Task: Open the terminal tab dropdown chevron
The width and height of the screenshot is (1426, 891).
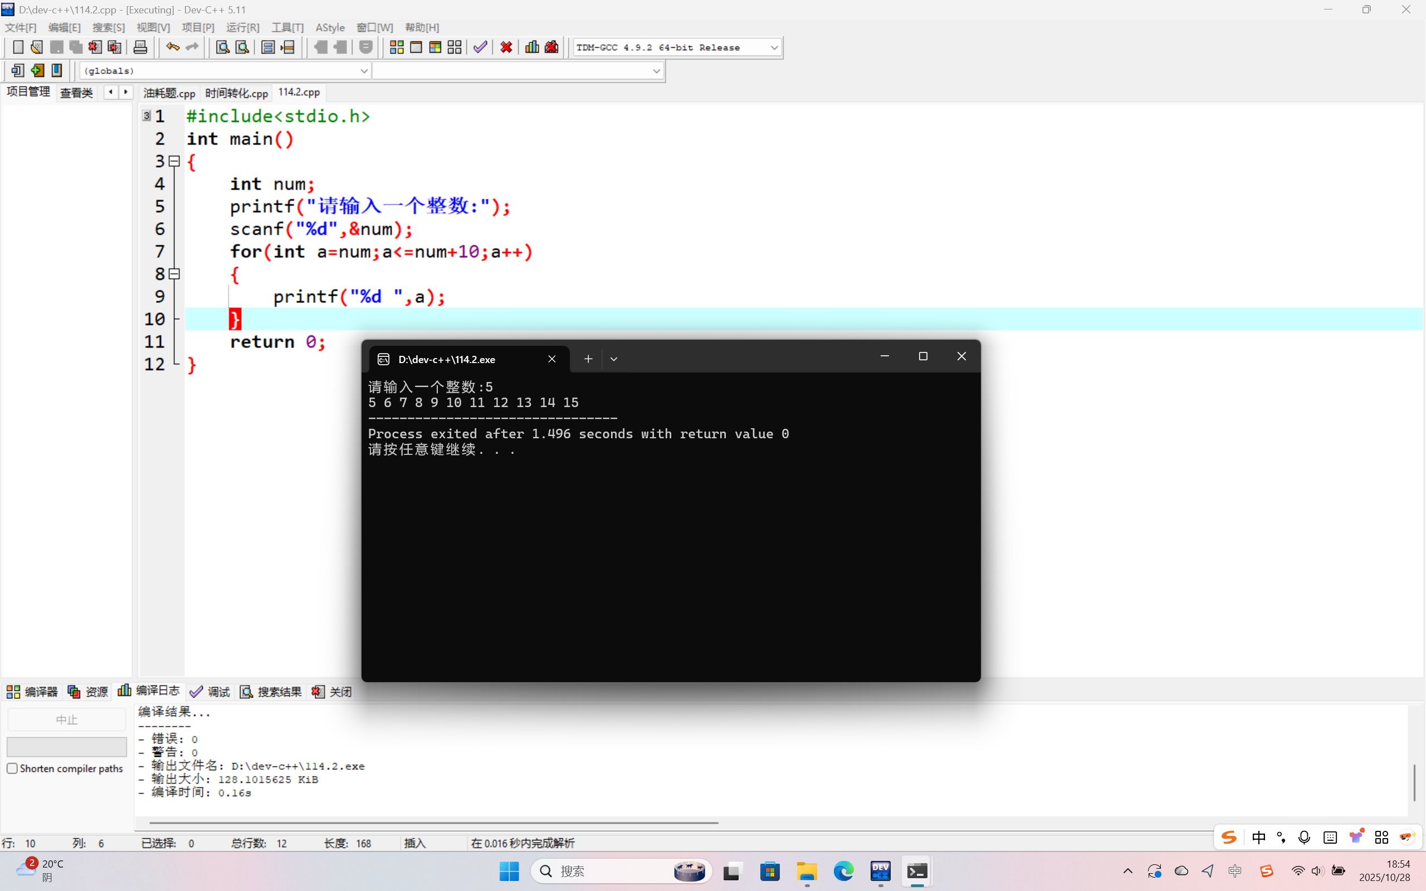Action: click(613, 359)
